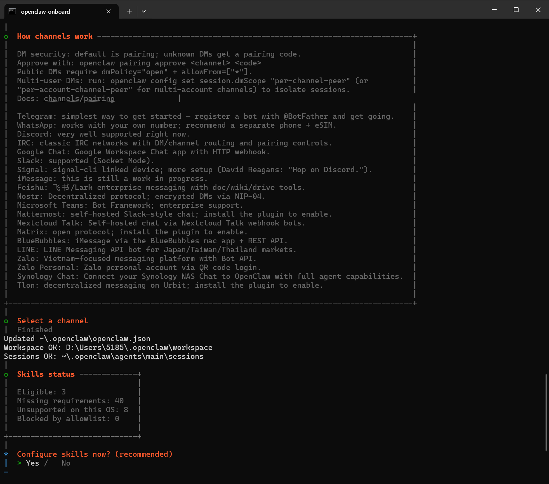Viewport: 549px width, 484px height.
Task: Open the channels/pairing docs link
Action: [x=79, y=99]
